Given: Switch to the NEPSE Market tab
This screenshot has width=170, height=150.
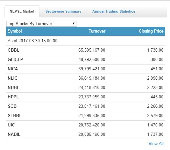Looking at the screenshot, I should [x=22, y=11].
